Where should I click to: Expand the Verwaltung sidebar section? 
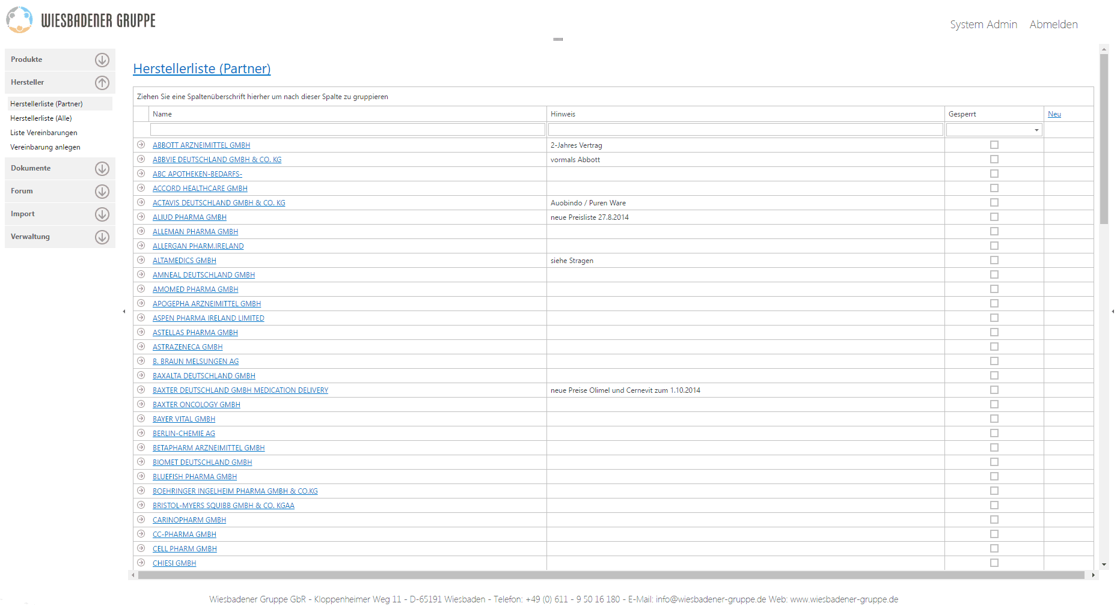pos(102,237)
